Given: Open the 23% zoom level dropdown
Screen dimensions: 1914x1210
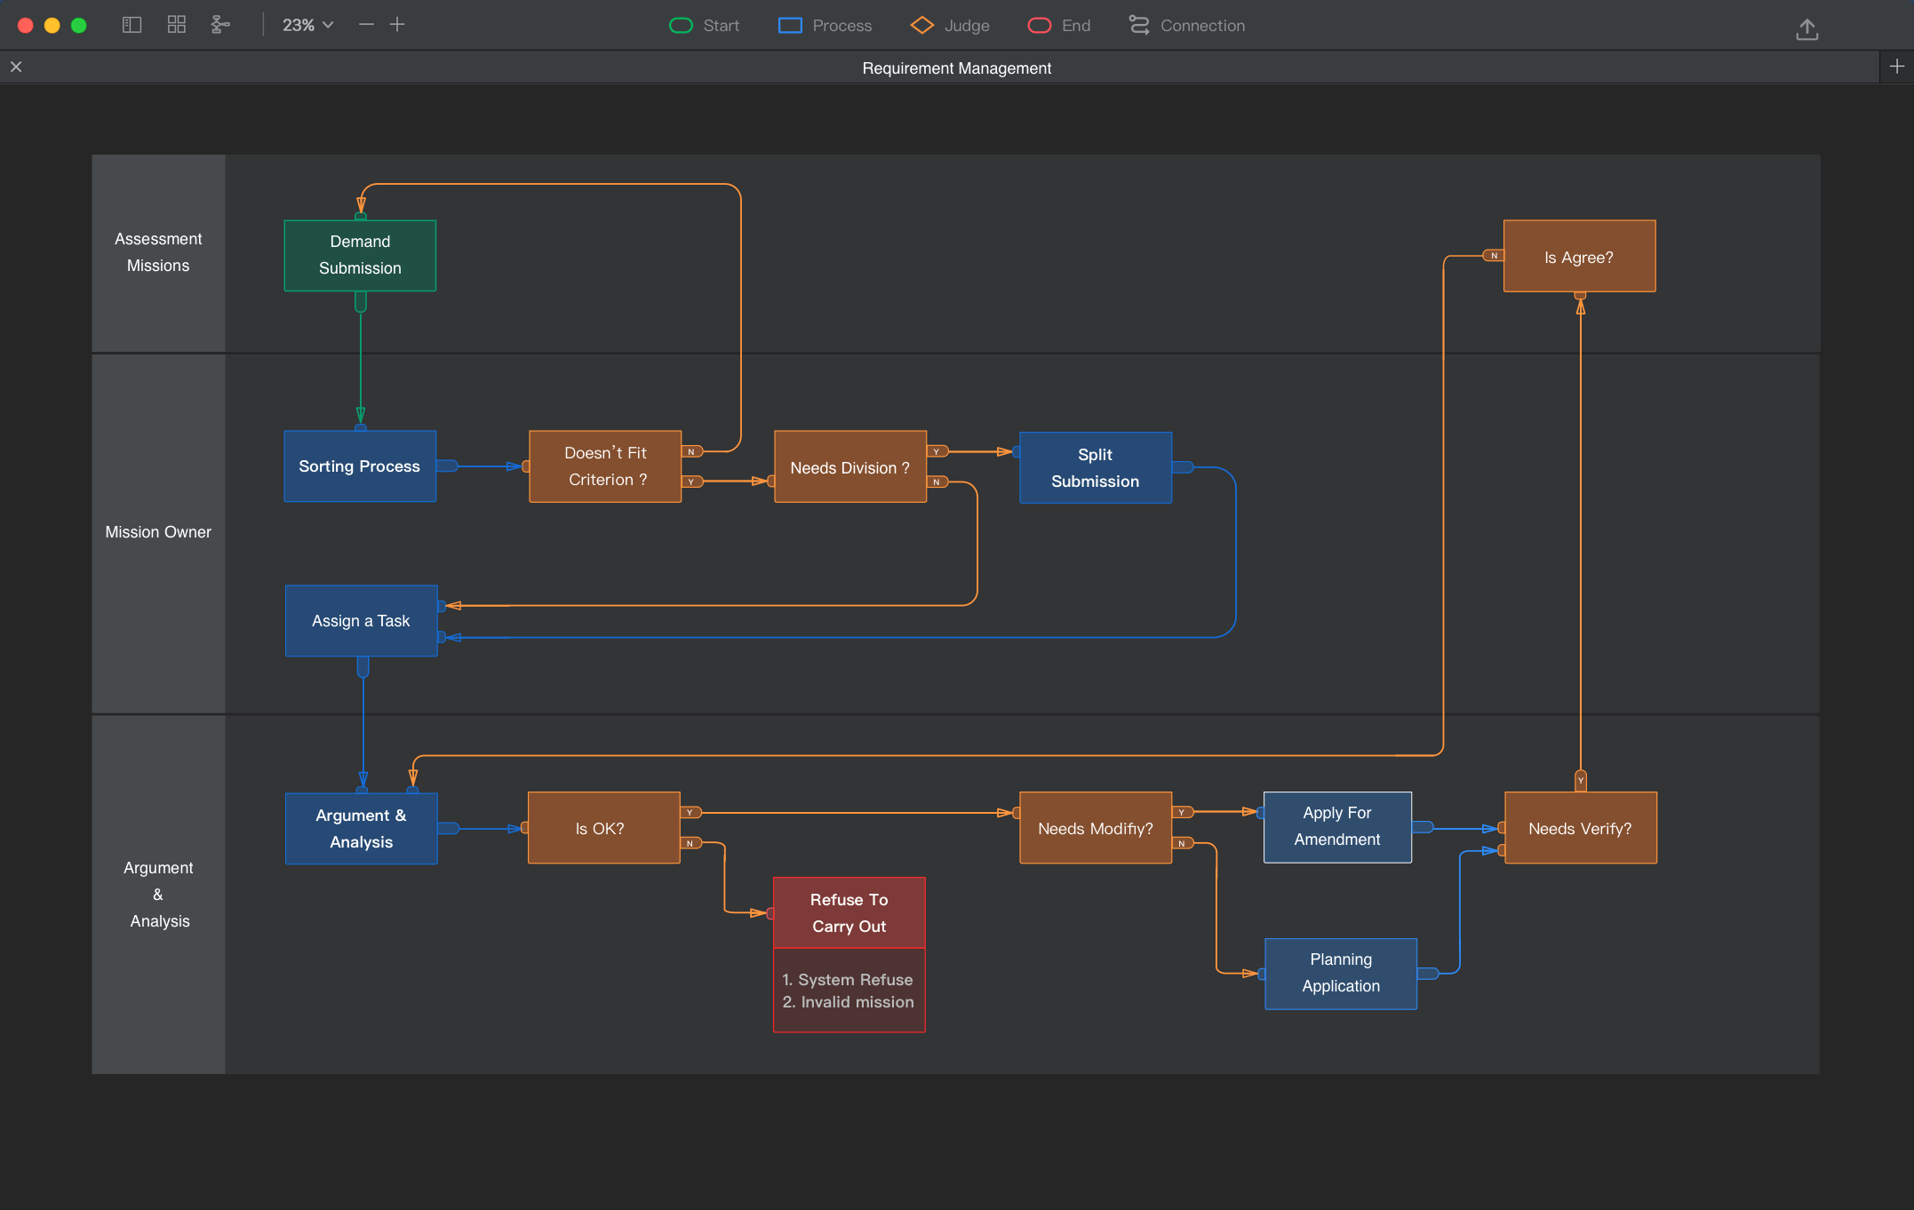Looking at the screenshot, I should [307, 25].
